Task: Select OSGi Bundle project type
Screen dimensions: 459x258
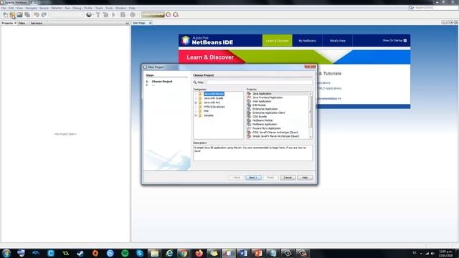Action: (x=260, y=116)
